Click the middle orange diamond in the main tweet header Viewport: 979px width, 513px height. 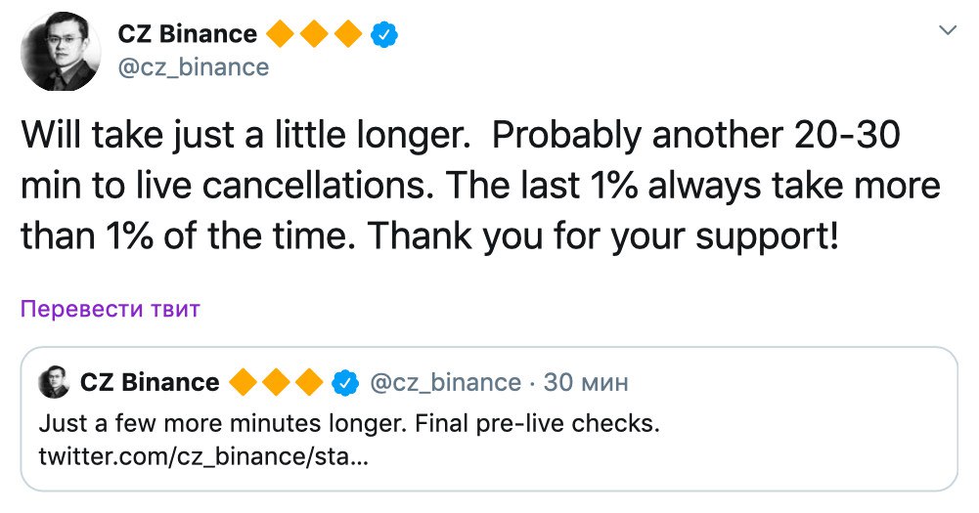pyautogui.click(x=315, y=35)
